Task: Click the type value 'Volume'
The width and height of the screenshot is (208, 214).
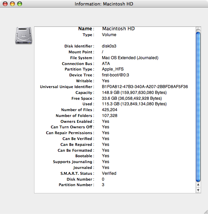Action: click(x=109, y=35)
